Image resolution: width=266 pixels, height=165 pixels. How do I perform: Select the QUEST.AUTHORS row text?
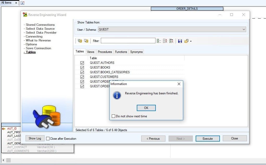(x=102, y=63)
